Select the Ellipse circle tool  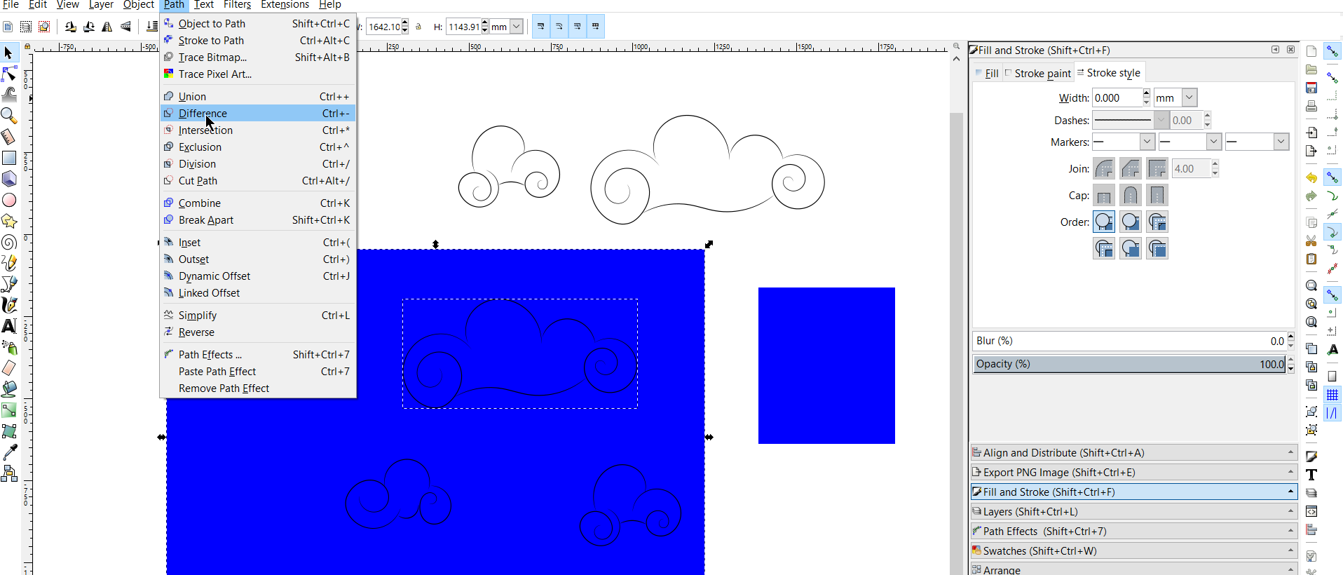tap(8, 200)
